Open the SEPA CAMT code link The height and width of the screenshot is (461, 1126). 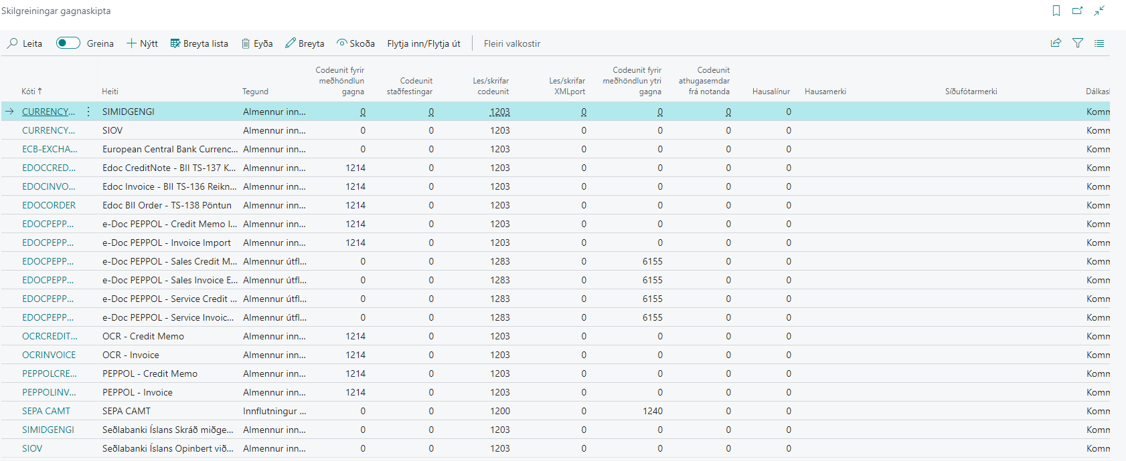[46, 411]
